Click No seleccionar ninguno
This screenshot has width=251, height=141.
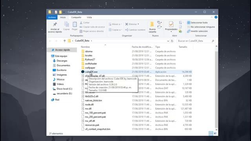(x=201, y=27)
